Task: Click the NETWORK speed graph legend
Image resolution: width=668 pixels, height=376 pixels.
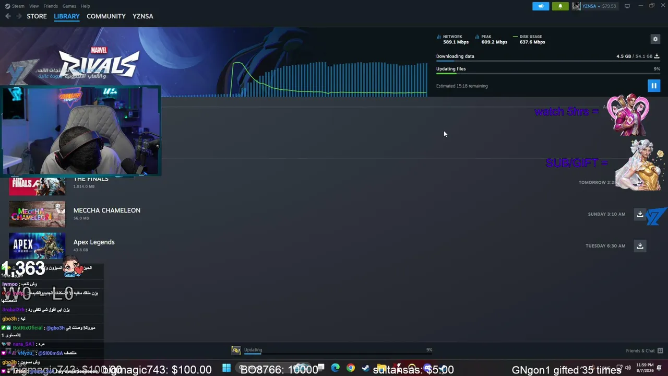Action: coord(452,39)
